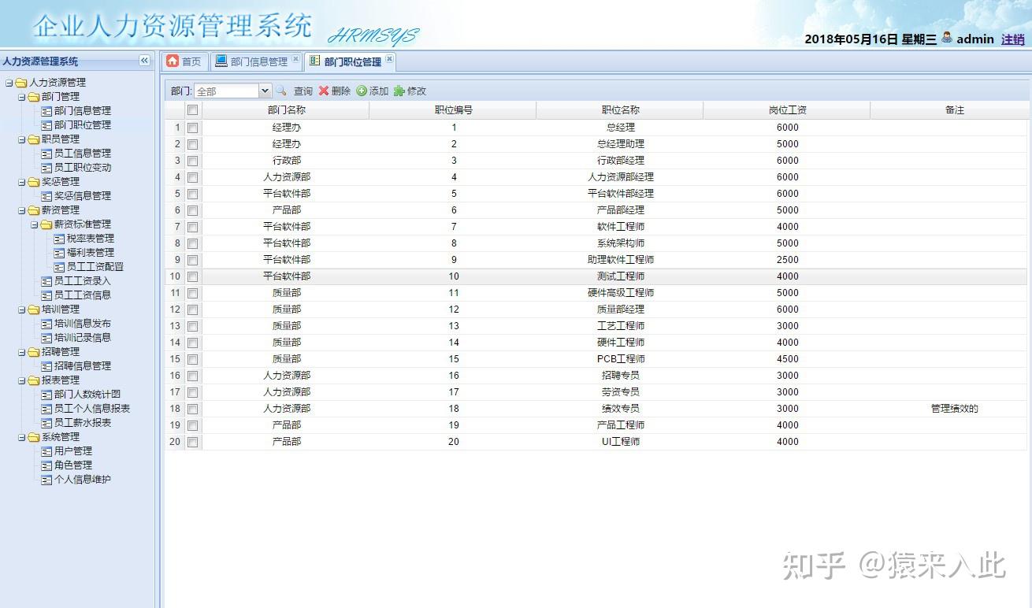
Task: Toggle the select-all checkbox in the table header
Action: coord(192,110)
